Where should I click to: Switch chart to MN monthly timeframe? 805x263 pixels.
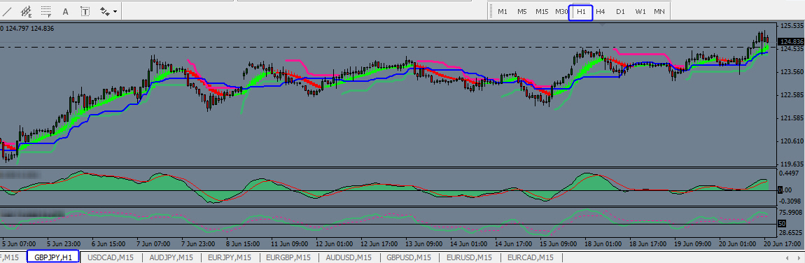click(x=659, y=11)
